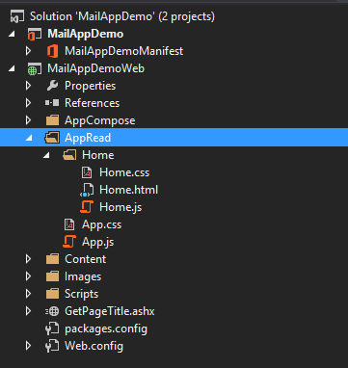Expand the Web.config node
This screenshot has width=348, height=368.
pyautogui.click(x=28, y=346)
